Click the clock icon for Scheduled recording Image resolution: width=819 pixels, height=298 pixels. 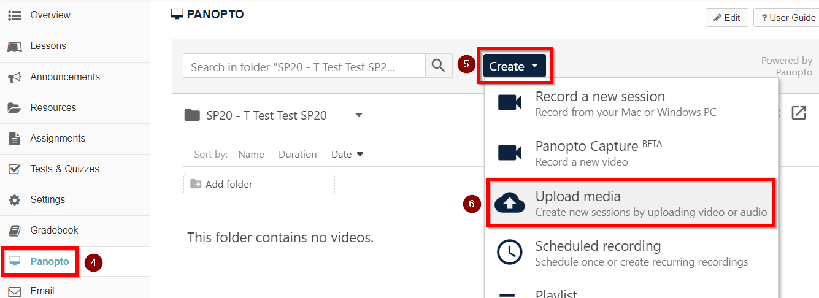pos(509,252)
